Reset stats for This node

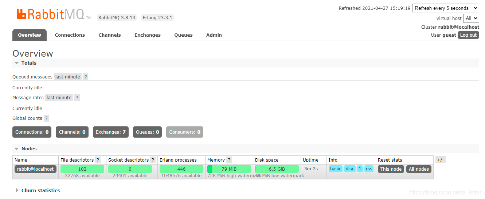coord(391,169)
